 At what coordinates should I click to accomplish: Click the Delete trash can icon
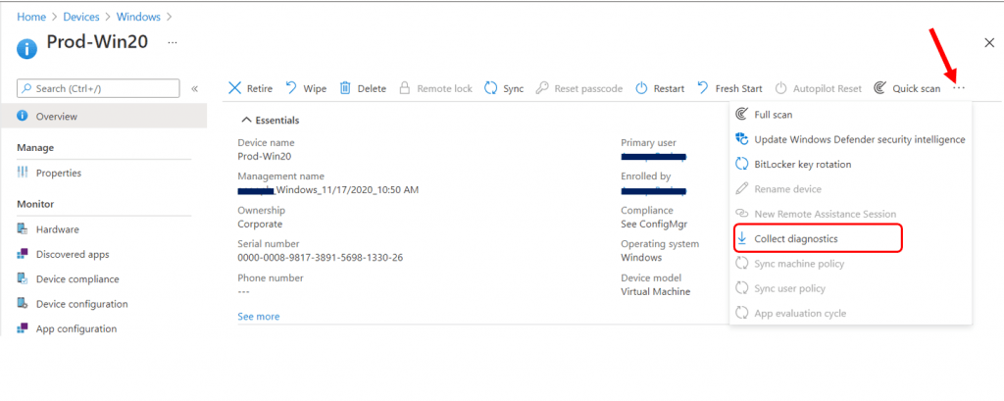[345, 88]
